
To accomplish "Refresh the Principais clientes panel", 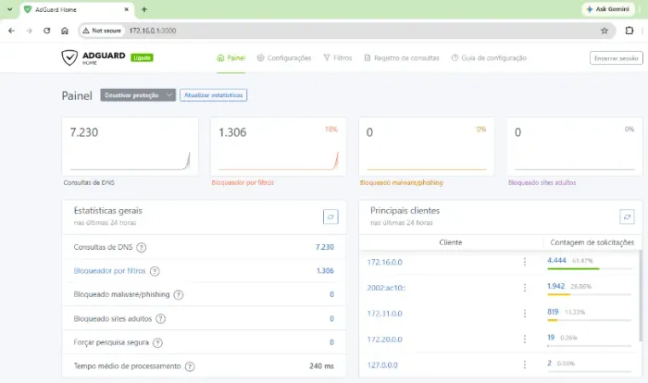I will [627, 216].
